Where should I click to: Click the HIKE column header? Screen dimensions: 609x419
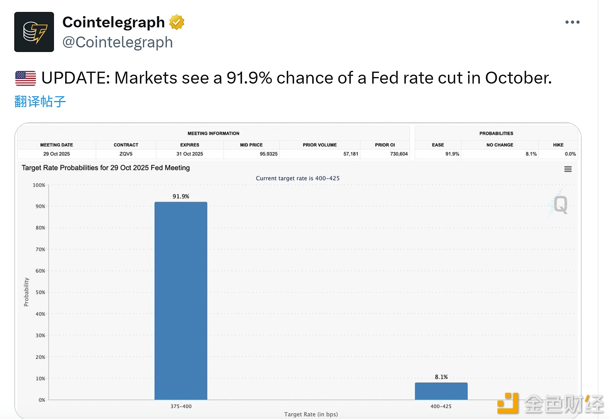pyautogui.click(x=558, y=145)
